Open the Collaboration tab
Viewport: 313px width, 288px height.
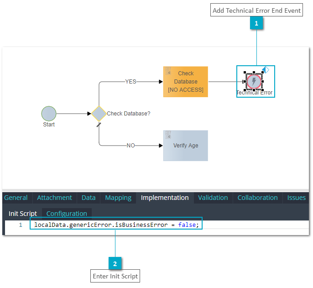(x=257, y=198)
